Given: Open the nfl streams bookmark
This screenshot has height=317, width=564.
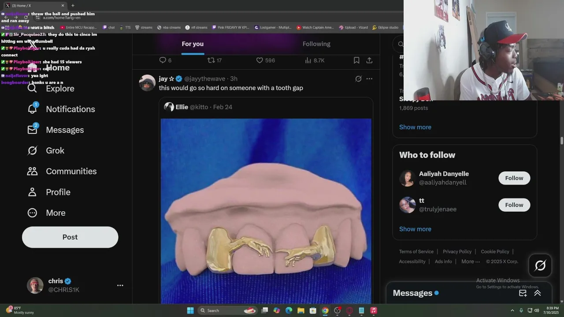Looking at the screenshot, I should click(196, 27).
